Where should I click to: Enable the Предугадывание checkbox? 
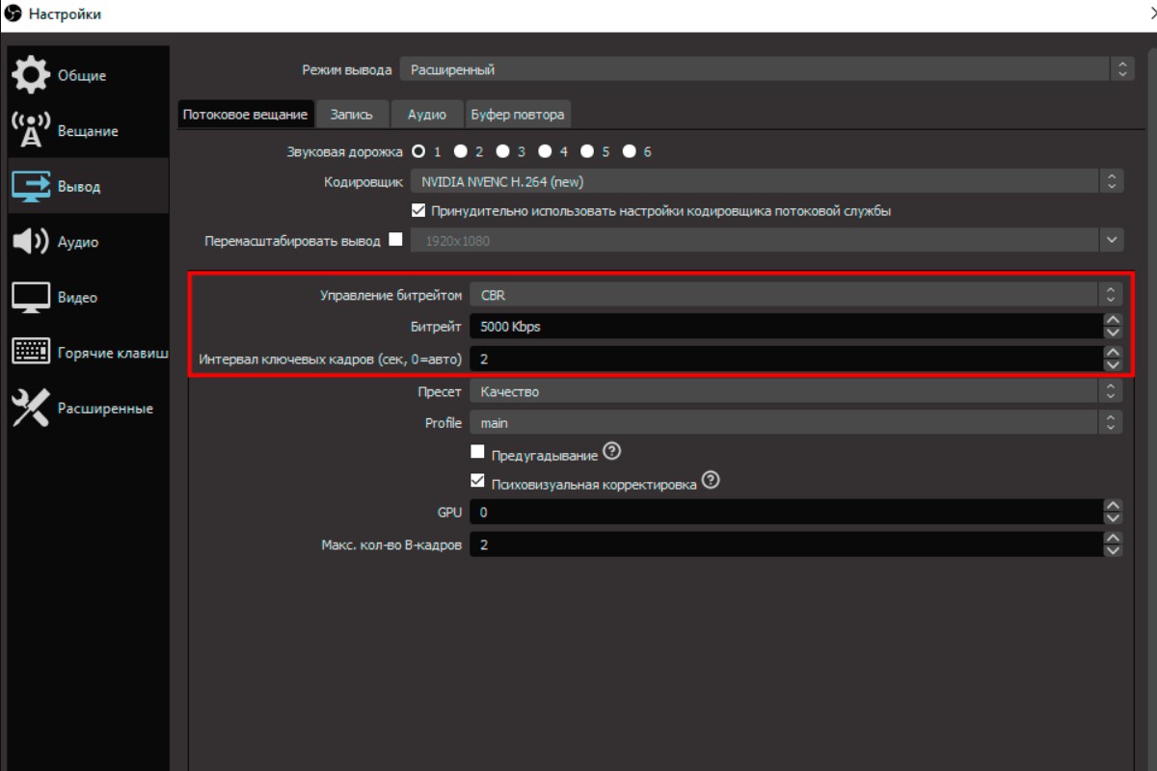[x=477, y=452]
